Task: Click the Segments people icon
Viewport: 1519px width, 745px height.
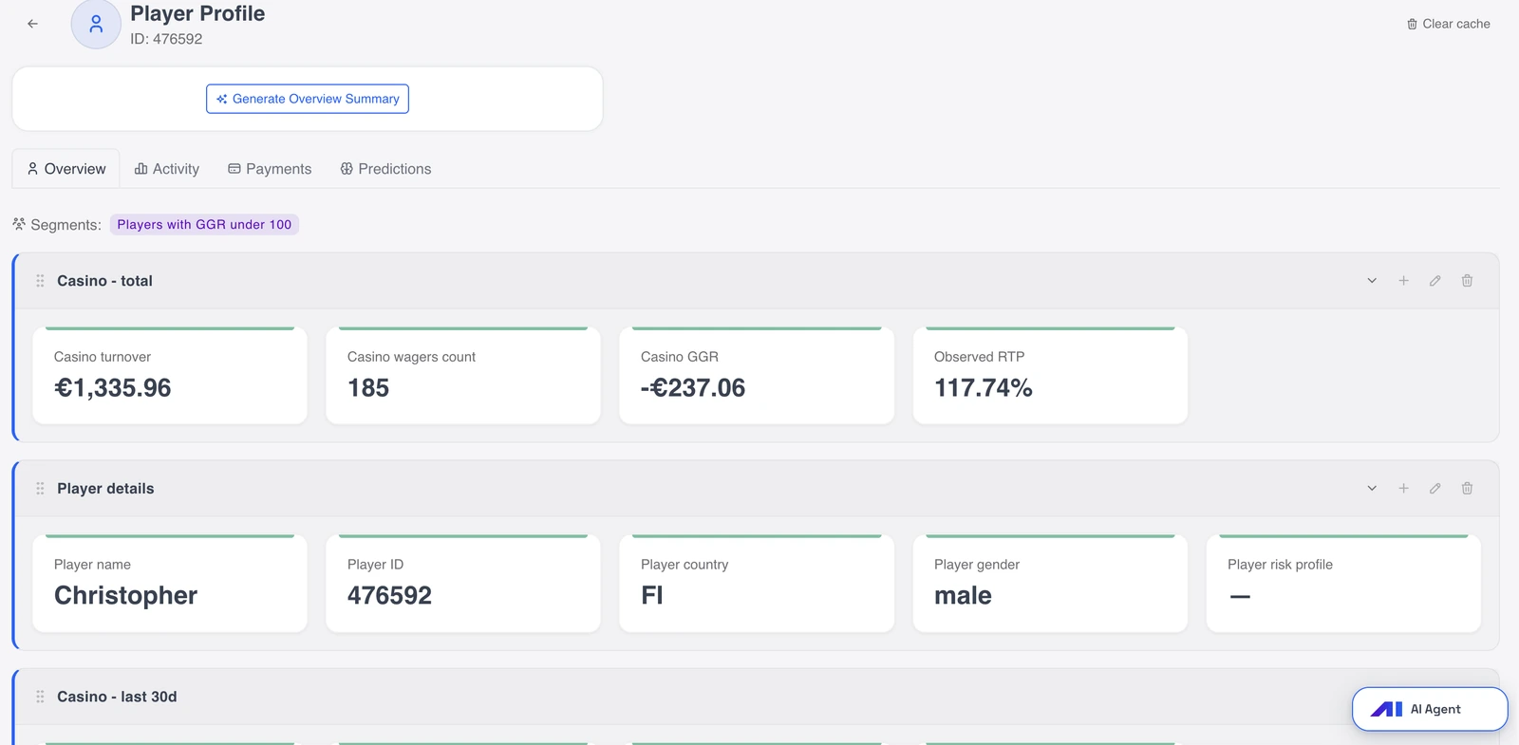Action: pyautogui.click(x=19, y=225)
